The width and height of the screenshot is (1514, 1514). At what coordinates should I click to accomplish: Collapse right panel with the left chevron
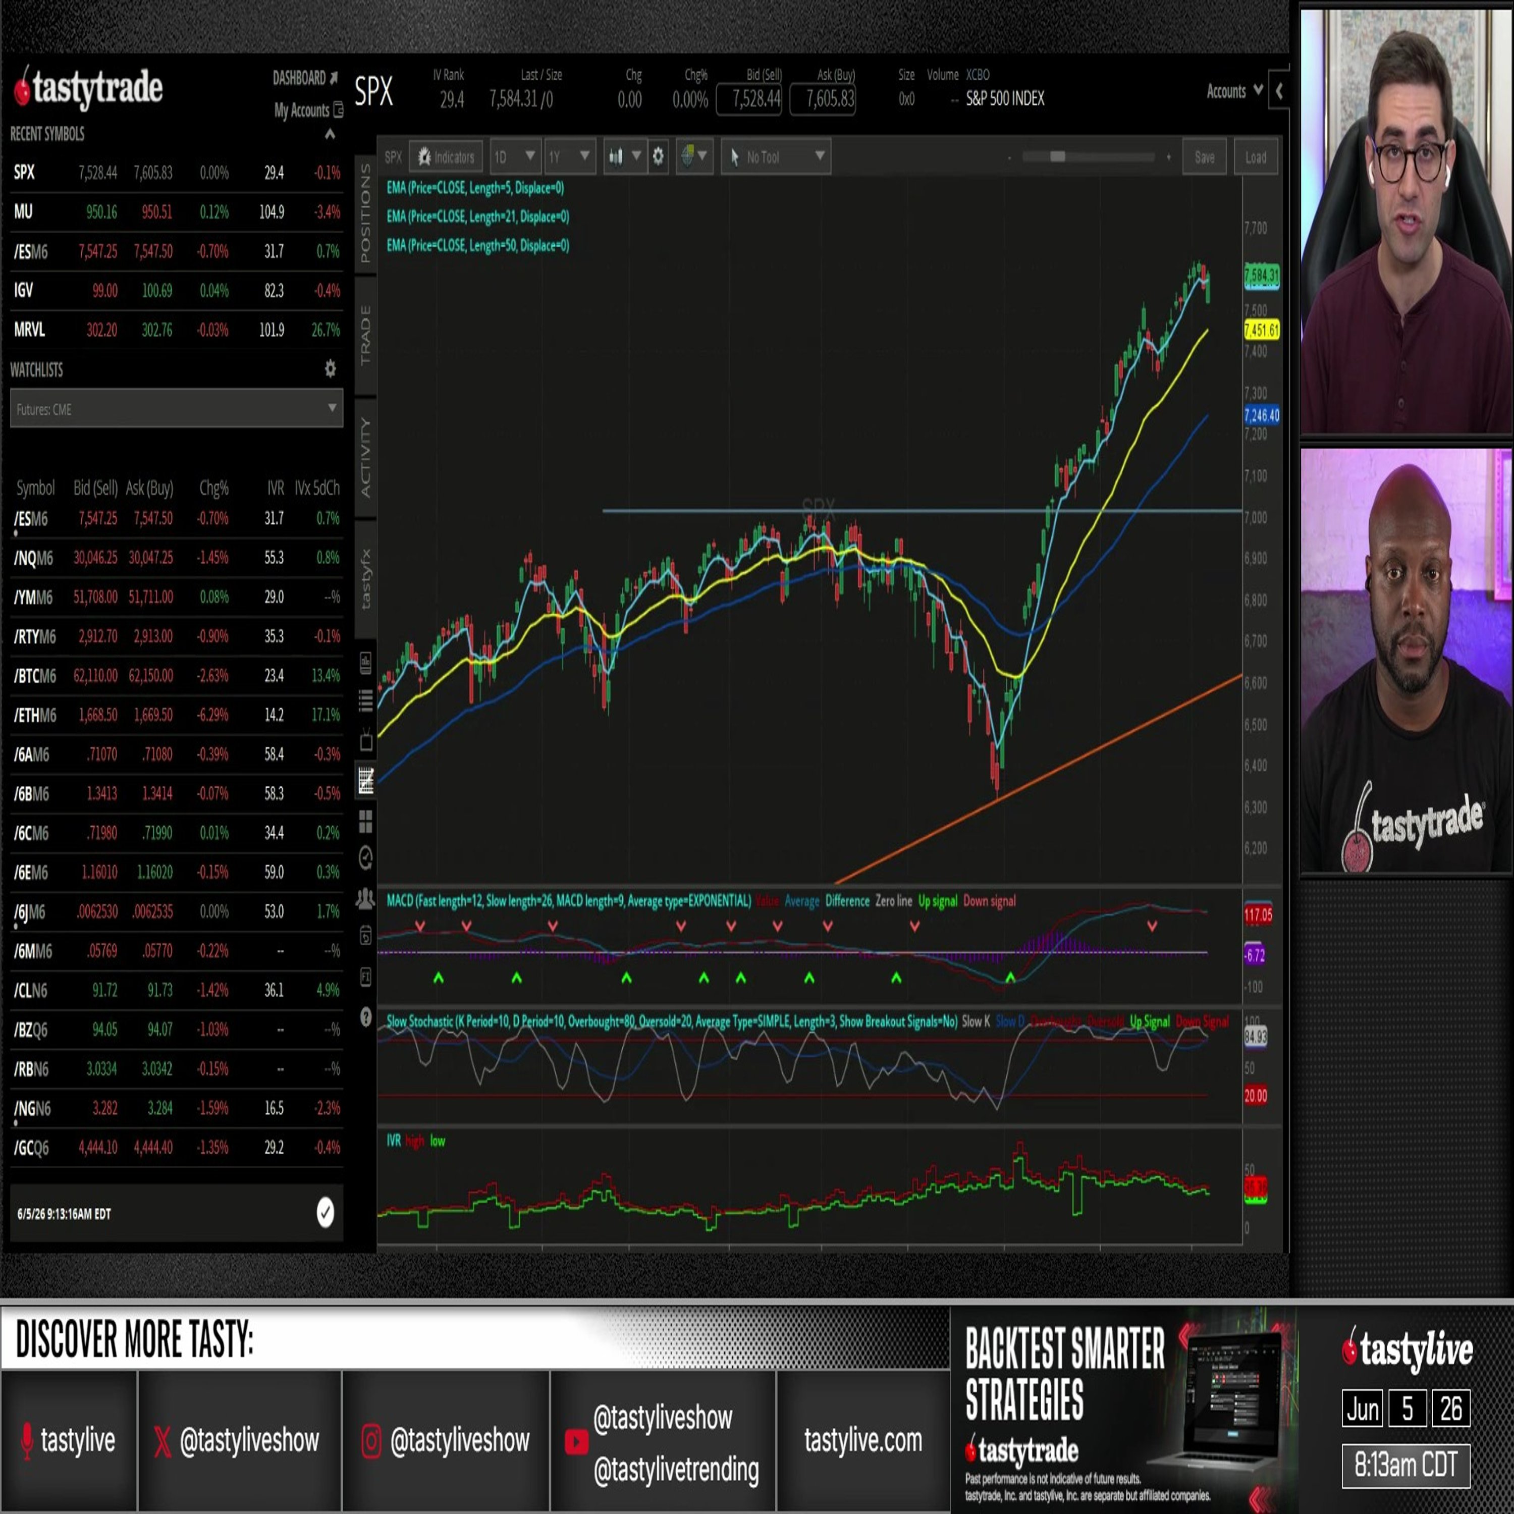(x=1279, y=92)
